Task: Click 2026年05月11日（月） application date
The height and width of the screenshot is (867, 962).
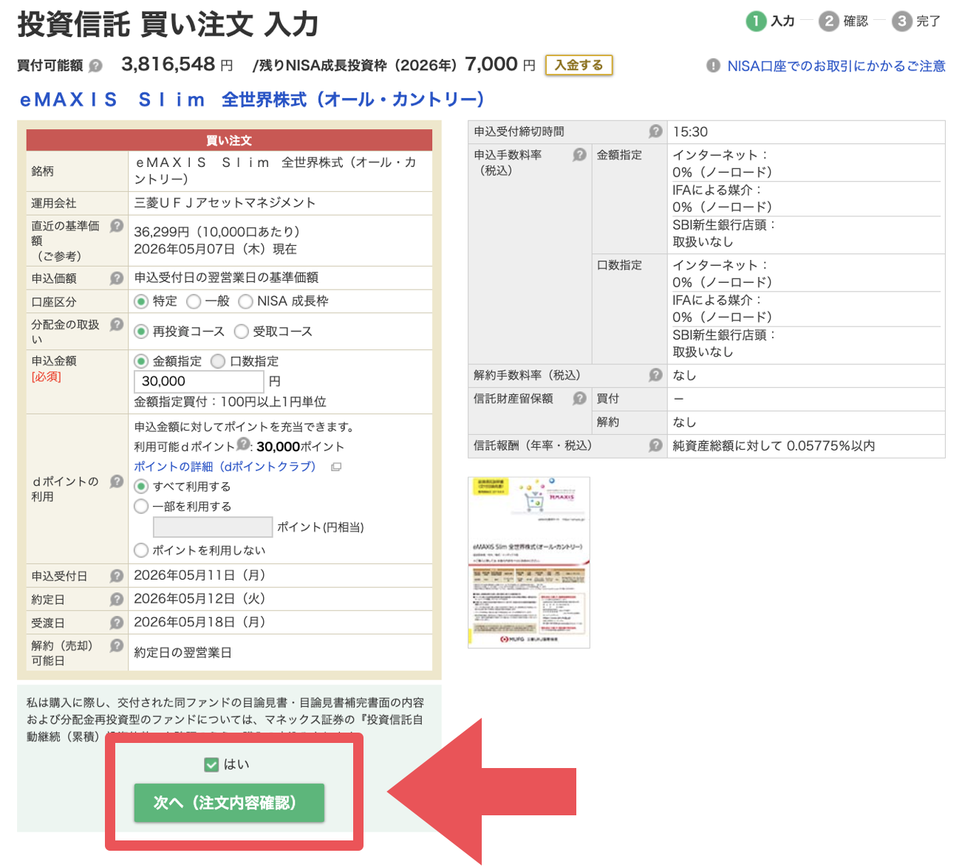Action: click(x=199, y=575)
